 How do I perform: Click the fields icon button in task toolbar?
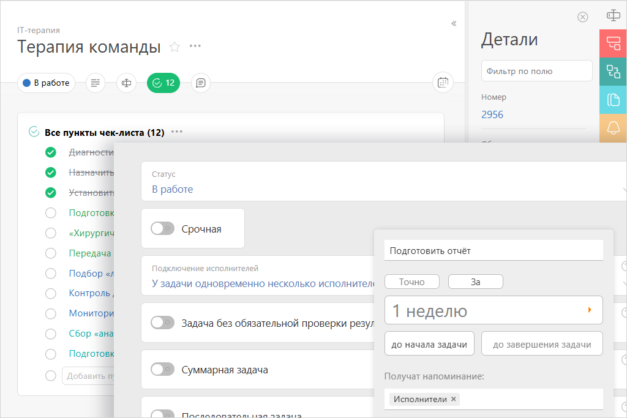[126, 83]
